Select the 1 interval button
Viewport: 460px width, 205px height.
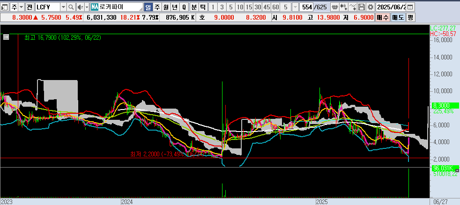tap(213, 7)
